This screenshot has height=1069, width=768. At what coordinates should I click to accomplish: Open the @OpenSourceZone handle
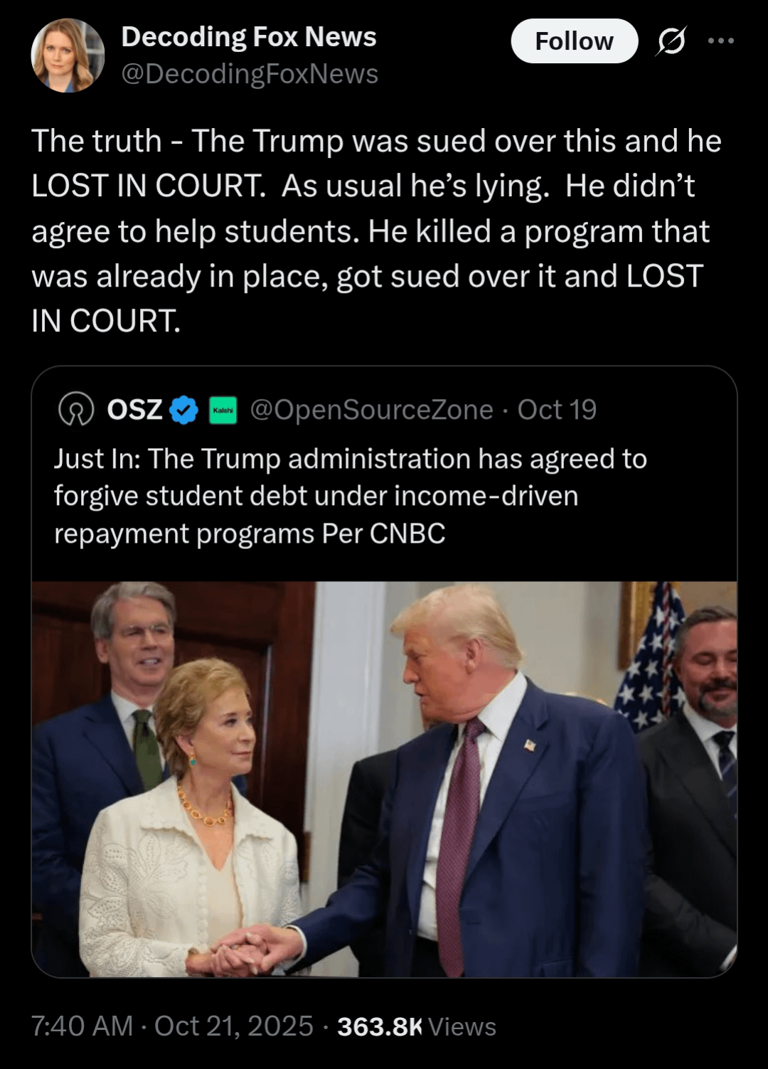tap(371, 410)
